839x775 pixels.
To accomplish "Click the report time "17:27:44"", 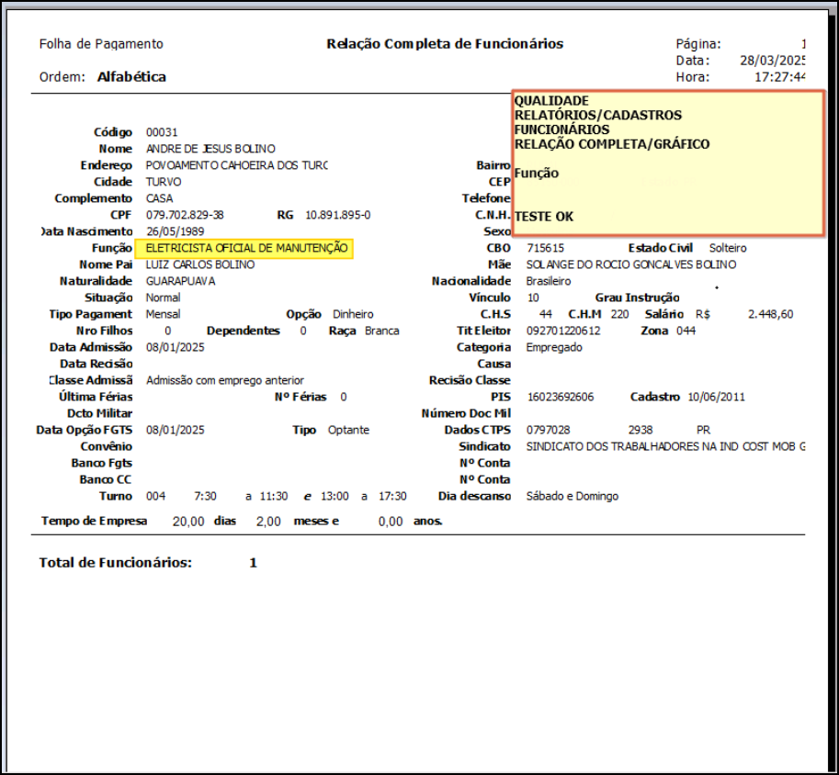I will 779,77.
